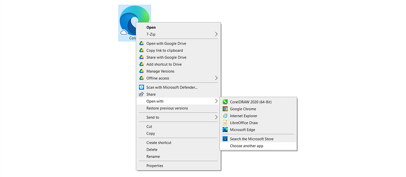Select Restore previous versions

(x=178, y=108)
